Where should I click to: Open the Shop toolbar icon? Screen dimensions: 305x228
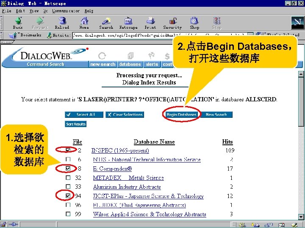point(194,23)
